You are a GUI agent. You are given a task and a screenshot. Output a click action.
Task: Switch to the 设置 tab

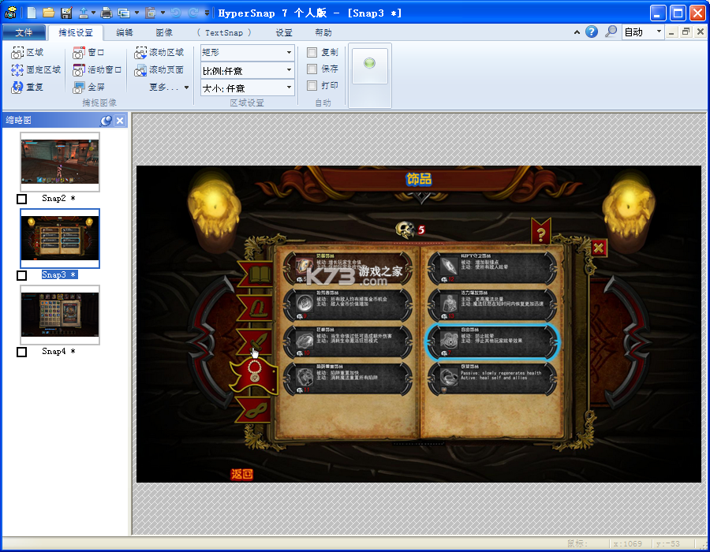click(284, 32)
